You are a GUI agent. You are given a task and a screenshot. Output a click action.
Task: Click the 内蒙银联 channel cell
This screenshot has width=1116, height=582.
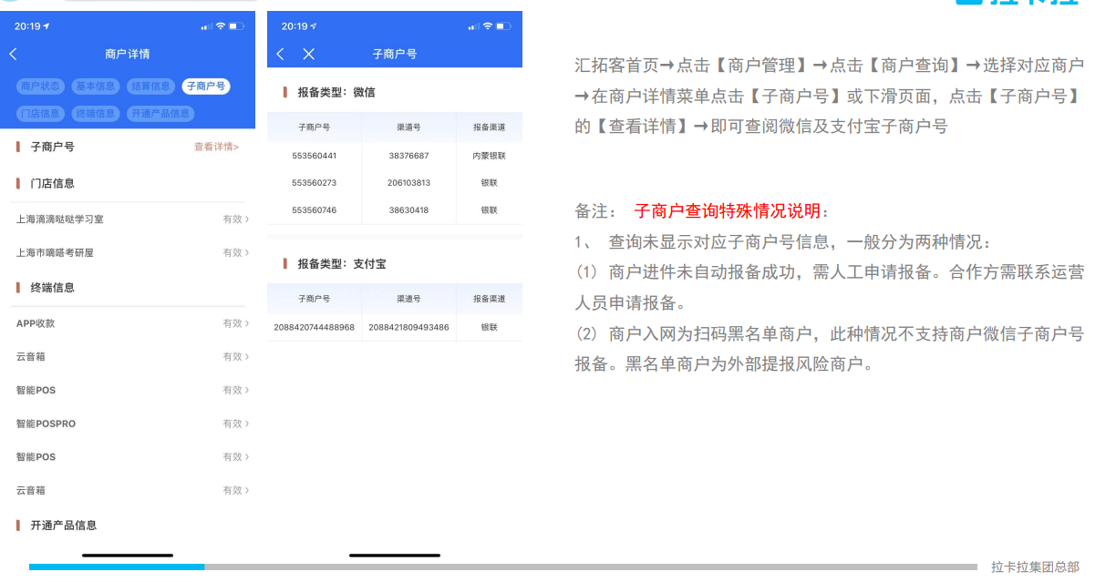(489, 157)
